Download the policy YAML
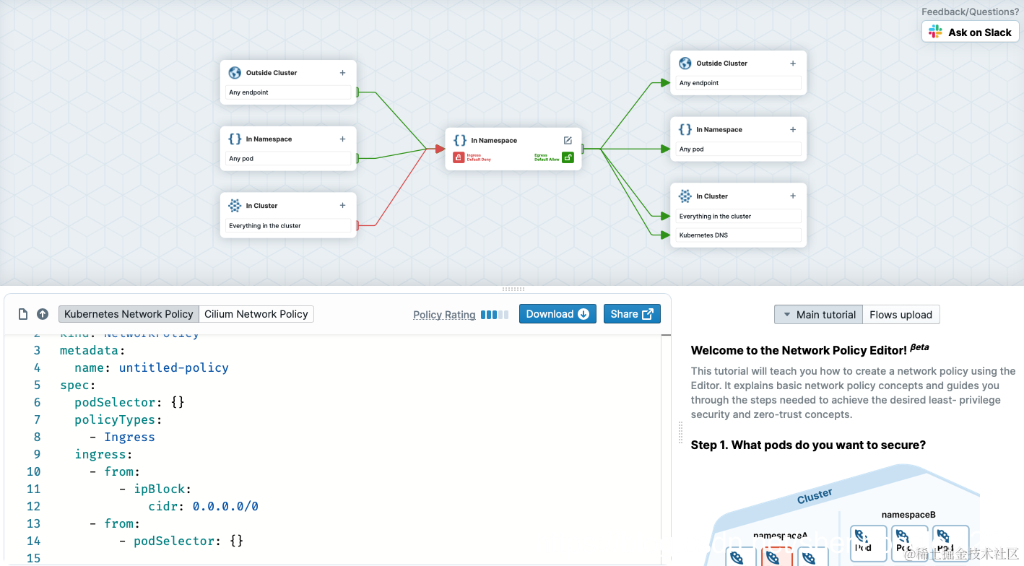Image resolution: width=1024 pixels, height=566 pixels. tap(557, 314)
